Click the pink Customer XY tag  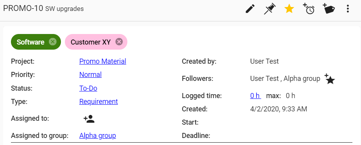coord(91,42)
